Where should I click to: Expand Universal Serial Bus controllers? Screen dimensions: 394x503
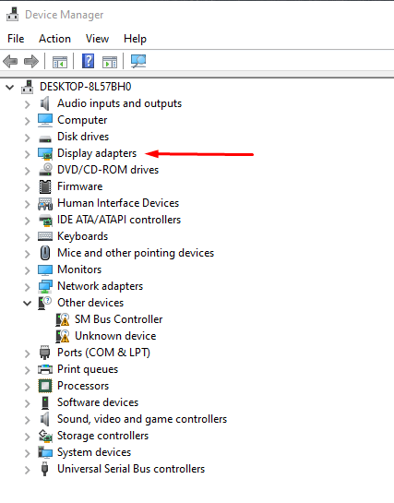pos(28,470)
